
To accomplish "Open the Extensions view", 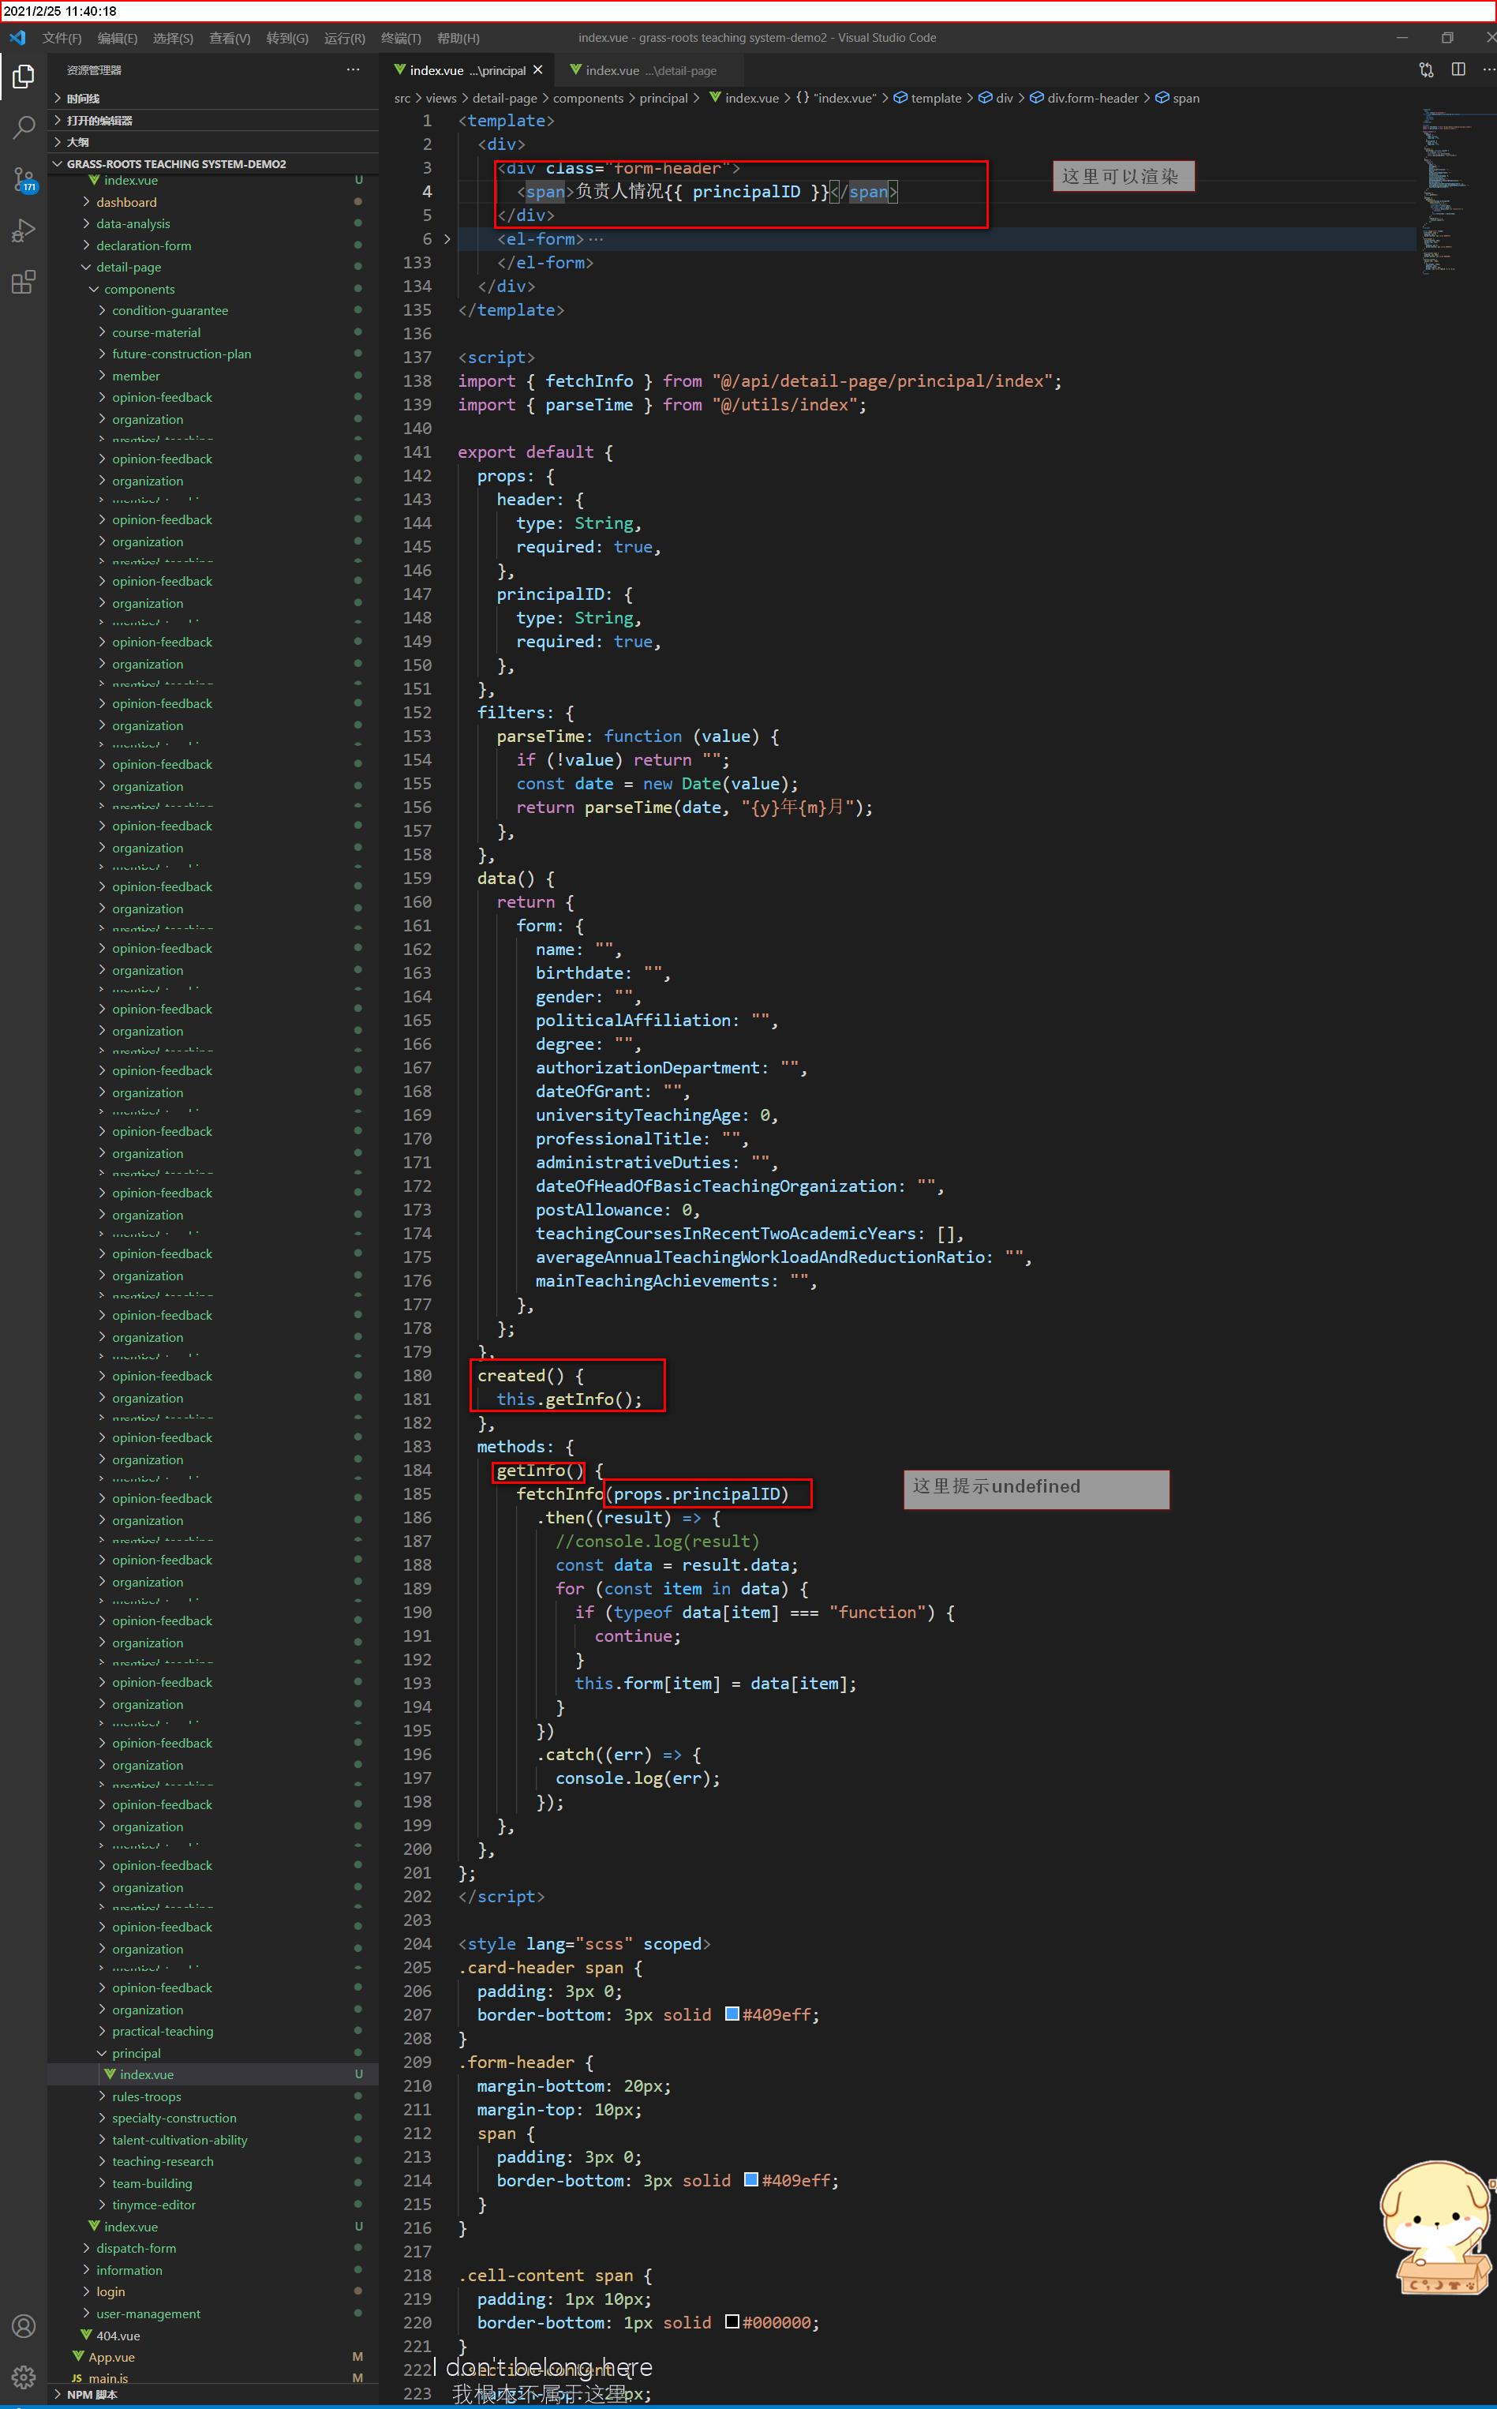I will pyautogui.click(x=23, y=283).
